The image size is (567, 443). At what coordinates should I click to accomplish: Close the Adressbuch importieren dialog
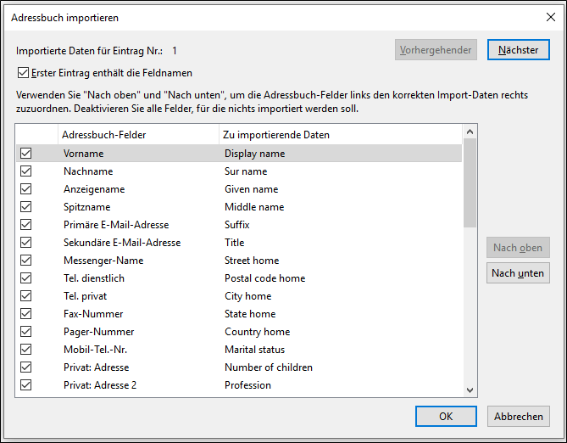pos(548,16)
